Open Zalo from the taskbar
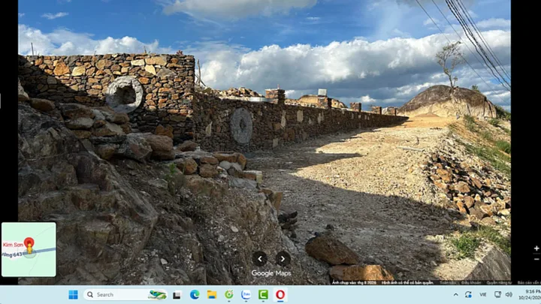 [x=246, y=295]
